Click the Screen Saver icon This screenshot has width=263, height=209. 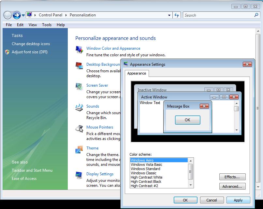pyautogui.click(x=79, y=86)
